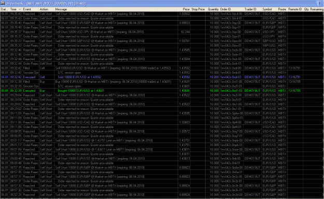Click the Time cell 09:00:48 in the Rejected row
The height and width of the screenshot is (199, 324).
pos(16,159)
